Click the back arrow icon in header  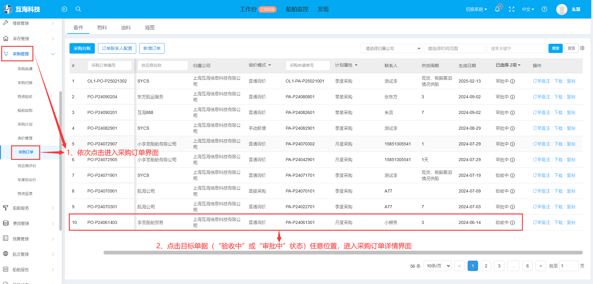64,9
